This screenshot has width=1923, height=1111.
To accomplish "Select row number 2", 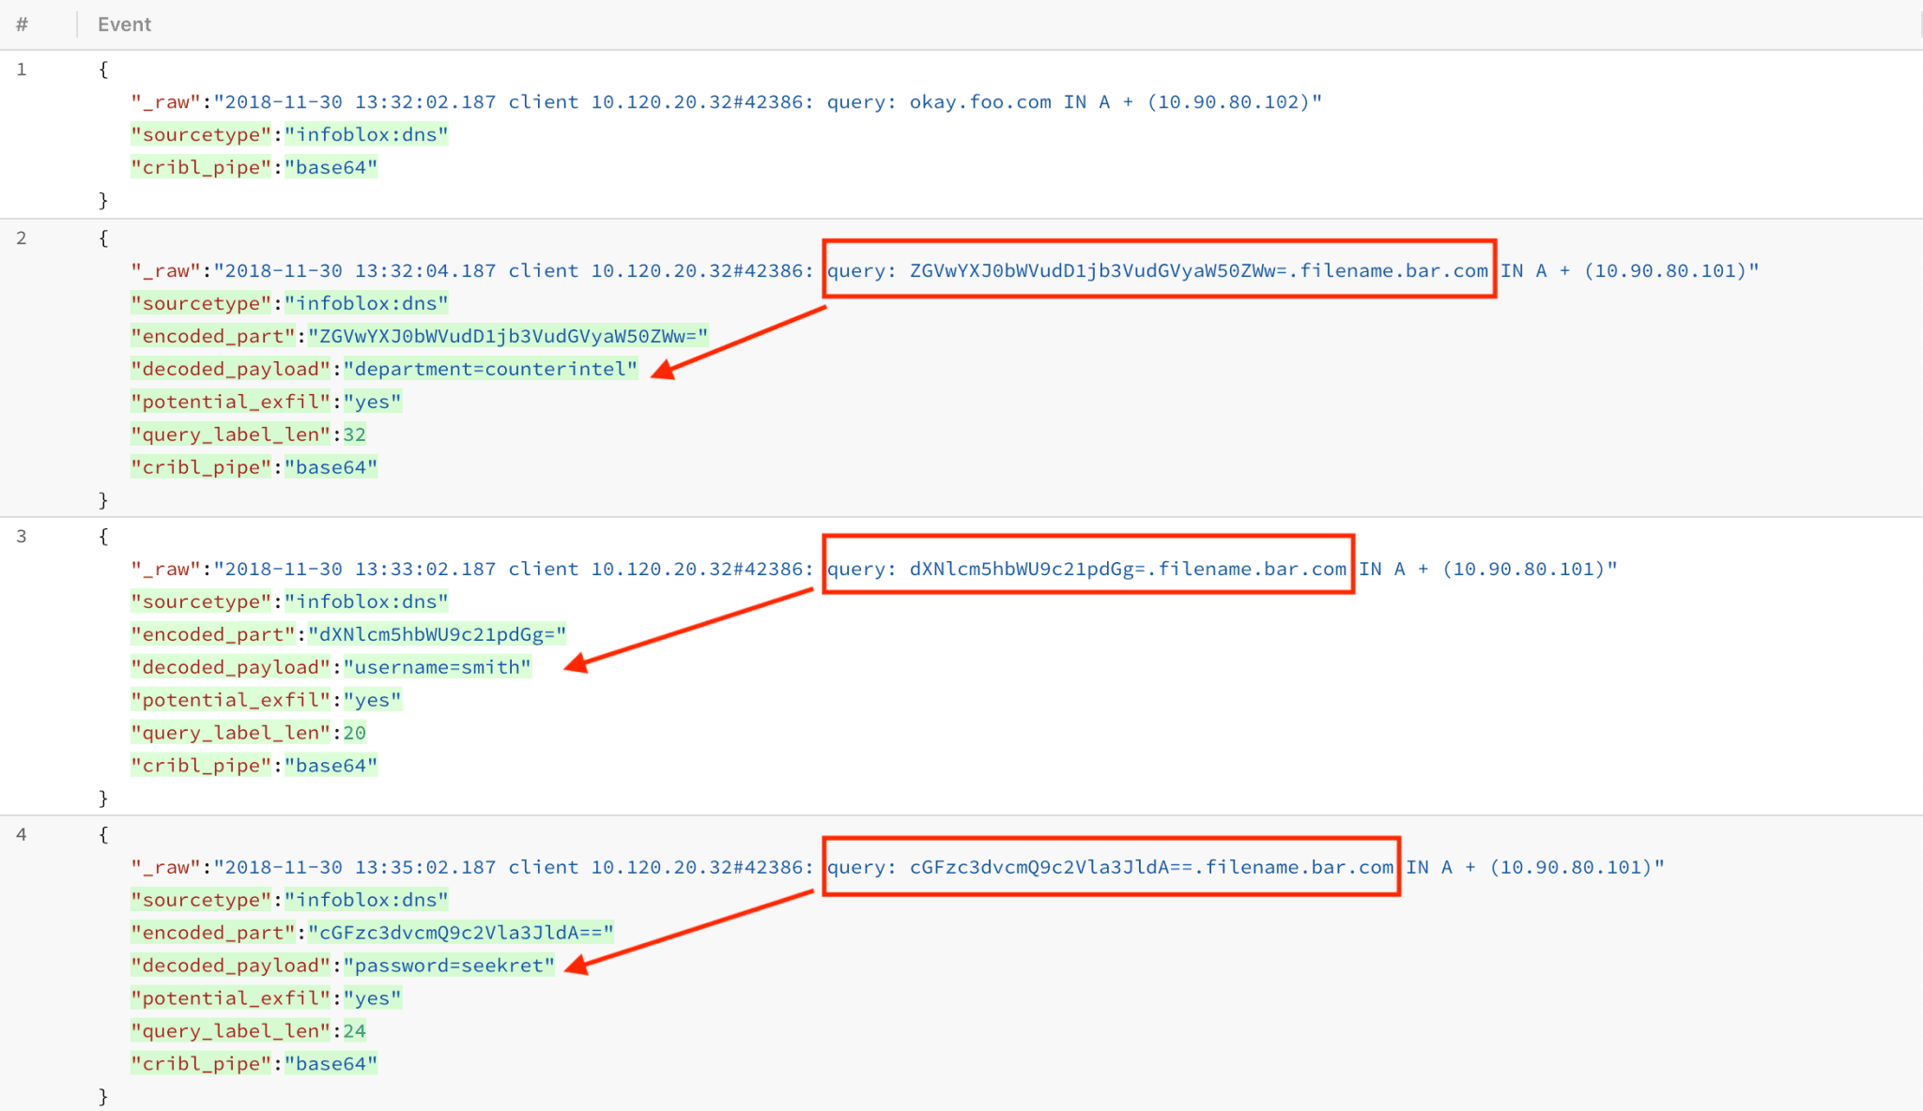I will 22,238.
